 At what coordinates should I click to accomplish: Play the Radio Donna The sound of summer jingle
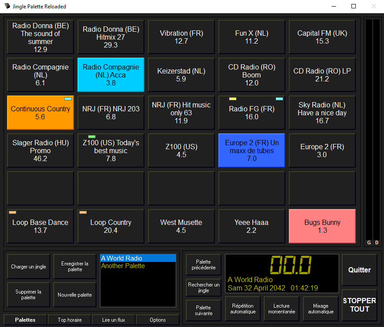pos(41,37)
